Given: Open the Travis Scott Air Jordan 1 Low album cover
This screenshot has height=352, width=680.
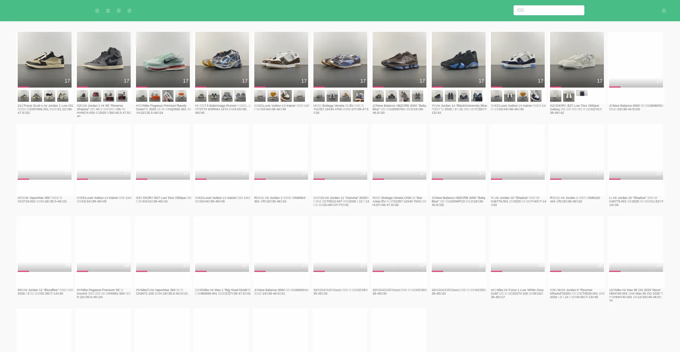Looking at the screenshot, I should click(45, 59).
